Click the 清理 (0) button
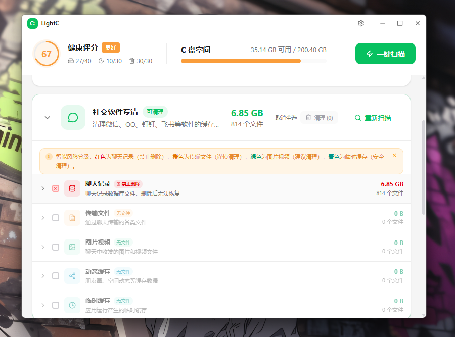 [319, 118]
